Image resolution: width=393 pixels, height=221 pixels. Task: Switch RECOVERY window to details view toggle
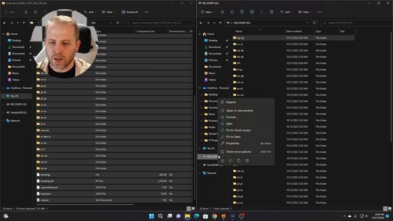click(x=385, y=209)
